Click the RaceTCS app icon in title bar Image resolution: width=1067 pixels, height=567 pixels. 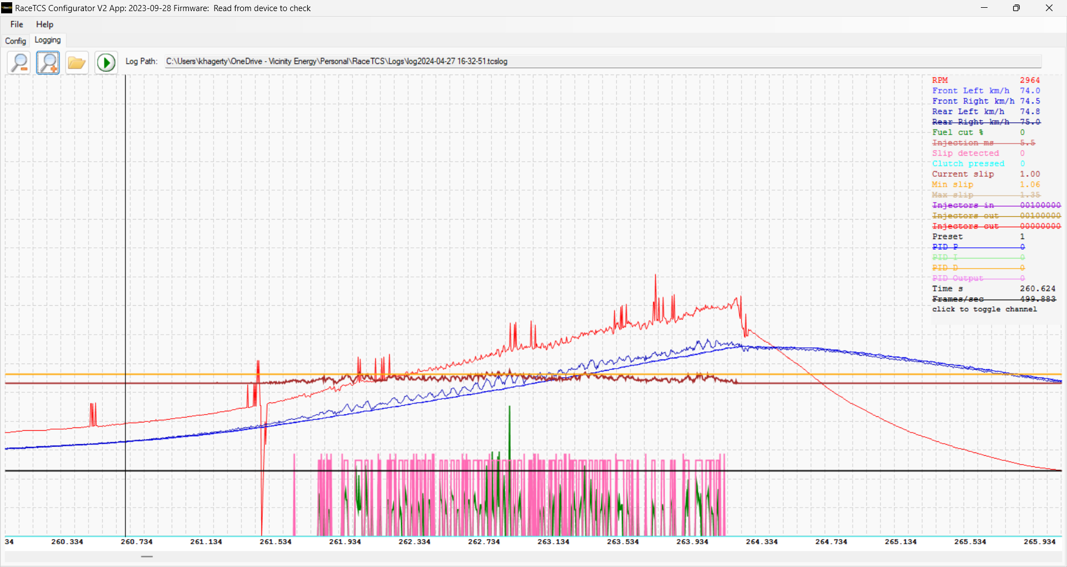click(7, 8)
